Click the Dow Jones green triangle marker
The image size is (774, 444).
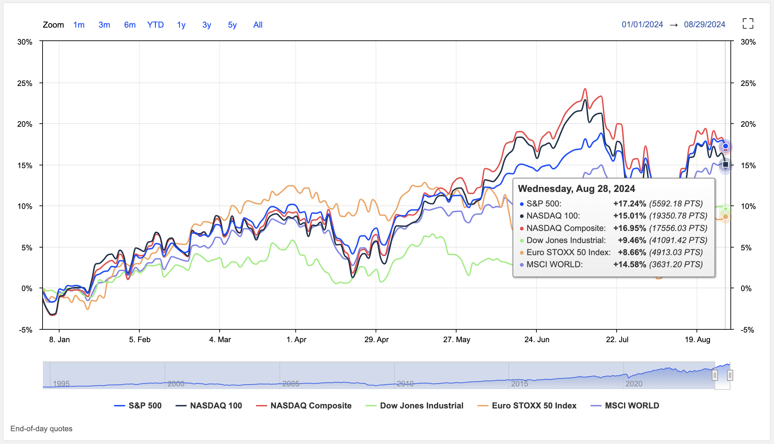[726, 210]
